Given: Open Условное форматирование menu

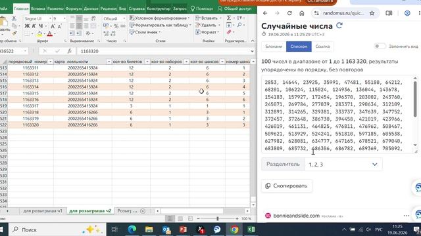Looking at the screenshot, I should (x=160, y=18).
